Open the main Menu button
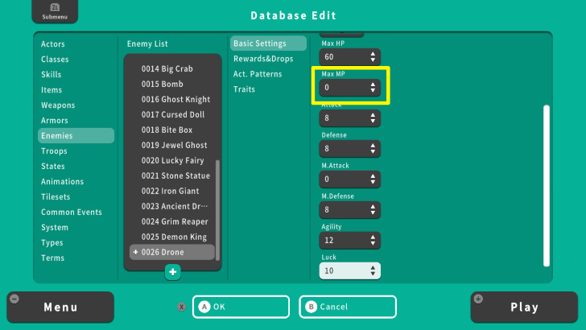This screenshot has height=330, width=586. point(60,307)
